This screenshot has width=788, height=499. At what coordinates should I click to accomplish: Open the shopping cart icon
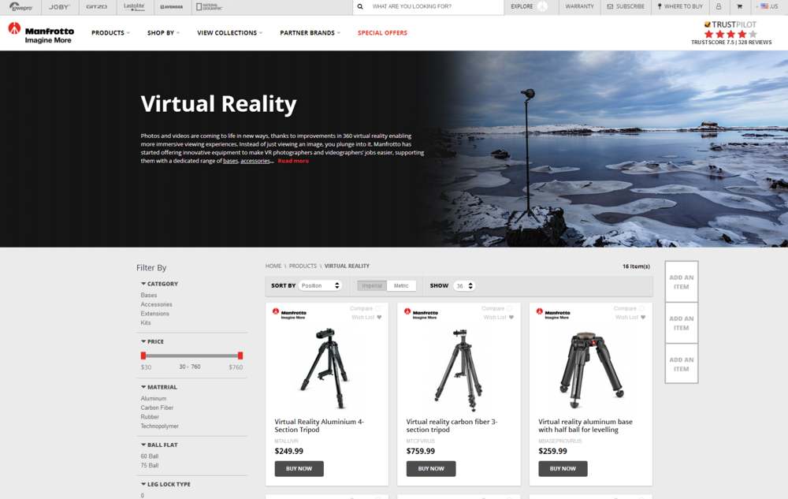click(x=739, y=7)
